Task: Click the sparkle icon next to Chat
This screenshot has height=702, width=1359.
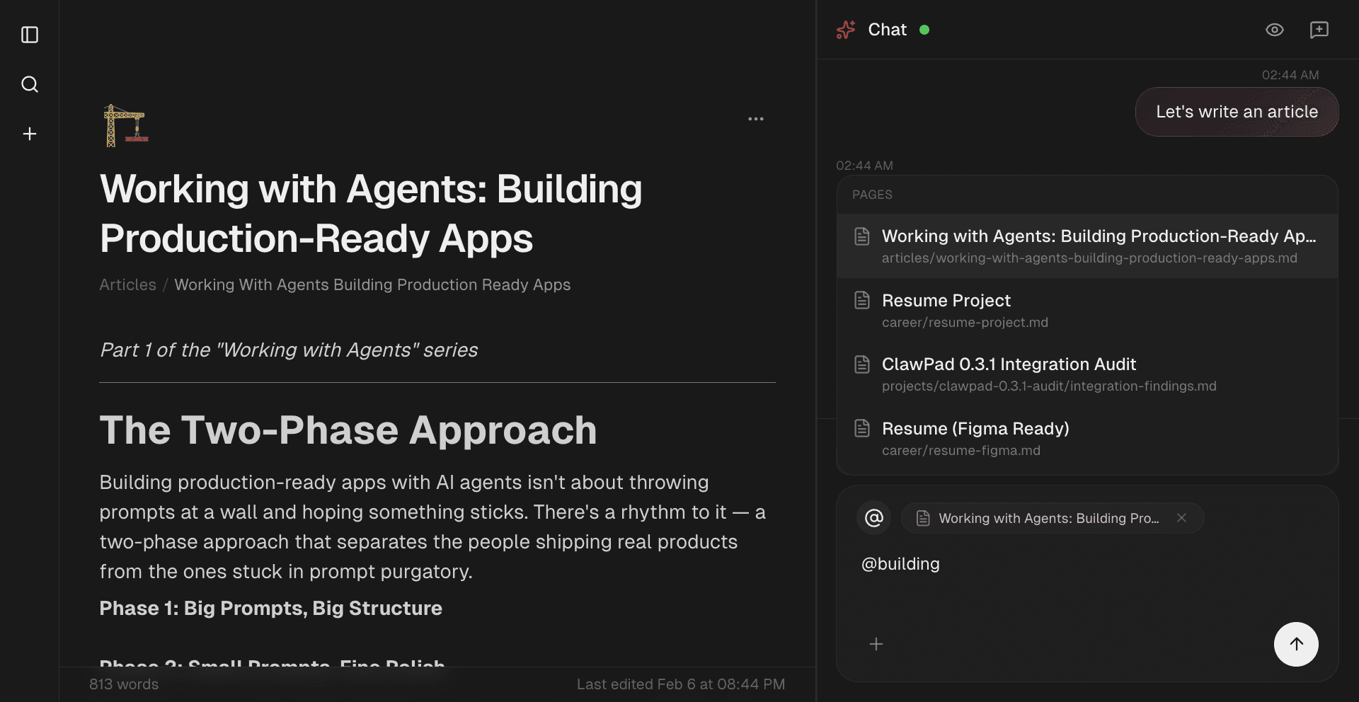Action: point(847,30)
